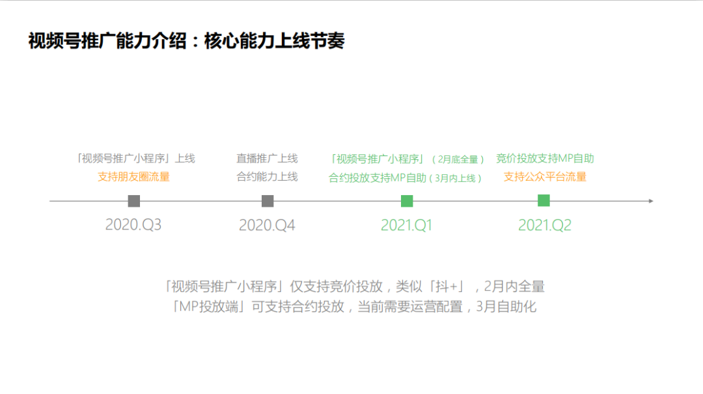Select the 2021.Q1 quarter label
The height and width of the screenshot is (394, 703).
[406, 225]
